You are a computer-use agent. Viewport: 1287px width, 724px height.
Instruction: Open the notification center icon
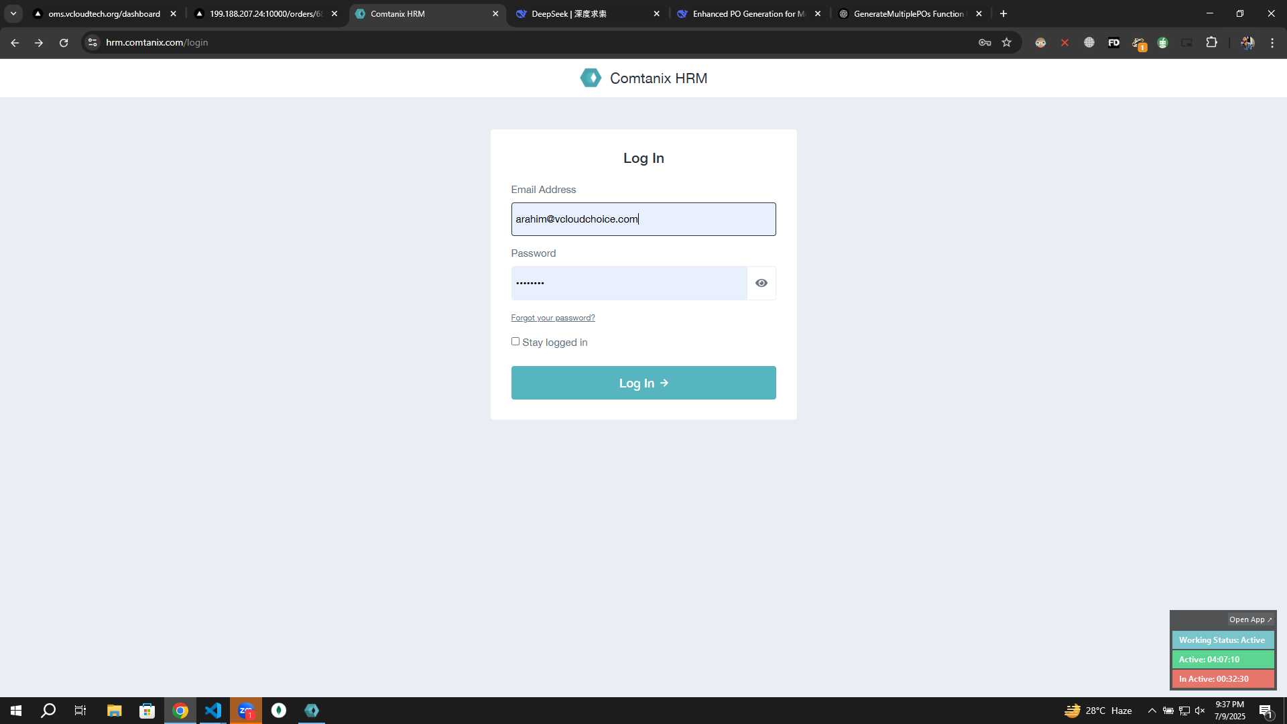(x=1266, y=711)
